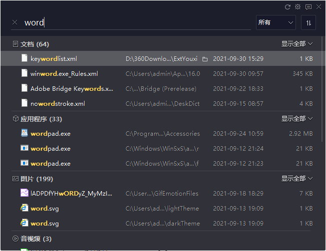Click the pictures category icon
The height and width of the screenshot is (251, 326).
15,179
